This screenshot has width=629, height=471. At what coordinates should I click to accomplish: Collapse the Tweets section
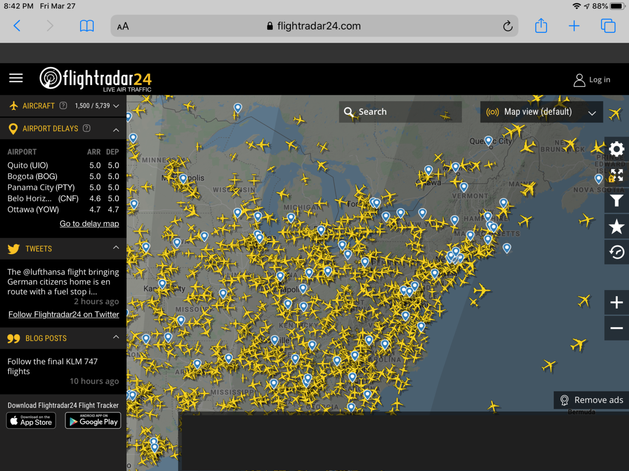tap(116, 247)
